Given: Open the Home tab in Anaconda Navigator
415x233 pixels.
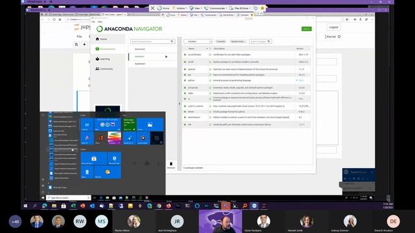Looking at the screenshot, I should [101, 39].
